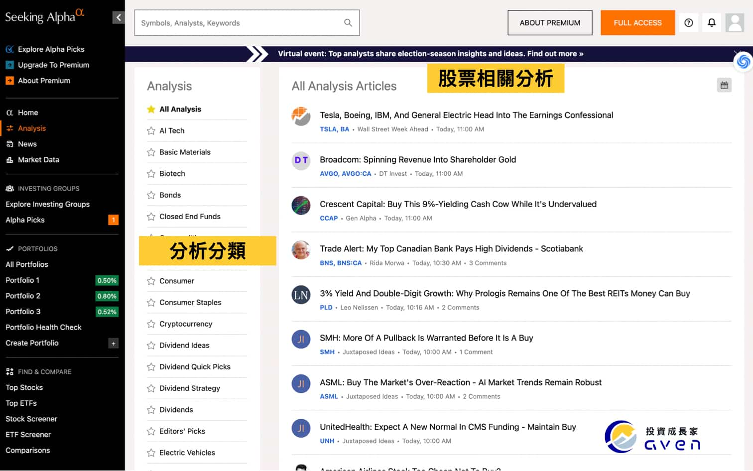
Task: Click the CCAP ticker link
Action: pyautogui.click(x=329, y=218)
